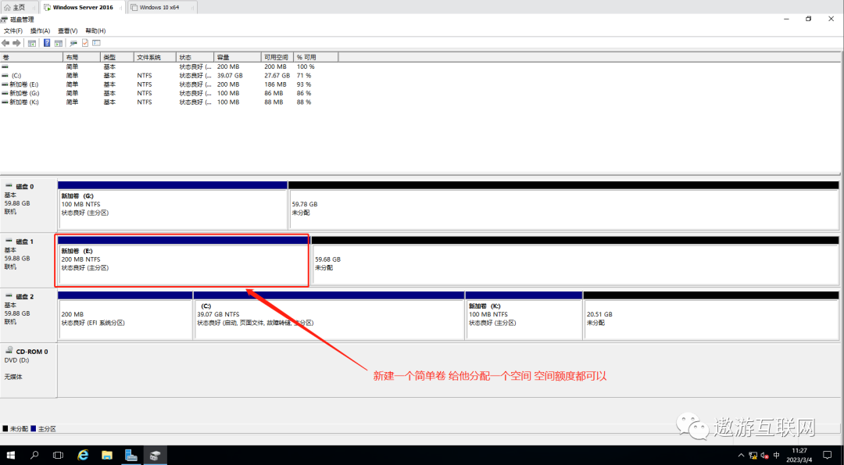Toggle the show/hide console tree icon

coord(32,43)
